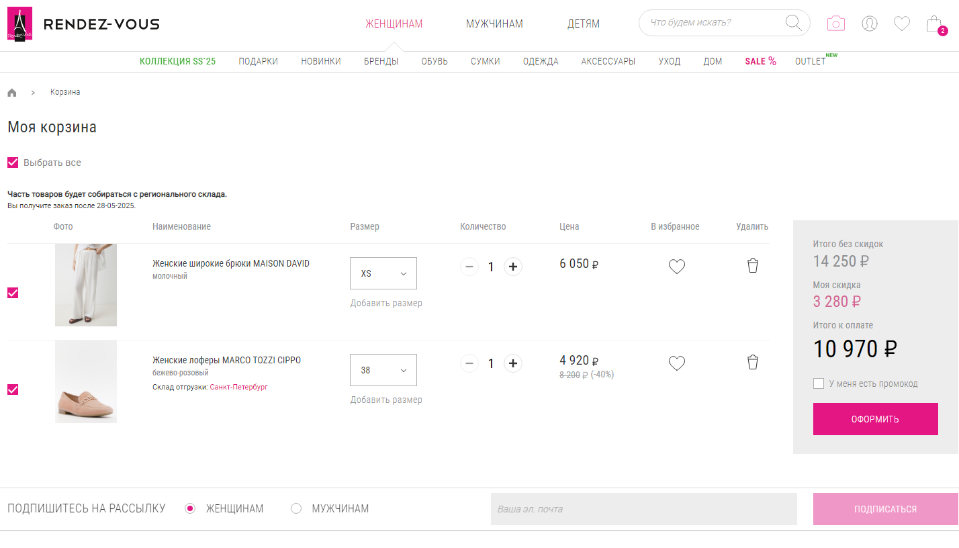Viewport: 959px width, 548px height.
Task: Click 'Добавить размер' under trousers
Action: 386,303
